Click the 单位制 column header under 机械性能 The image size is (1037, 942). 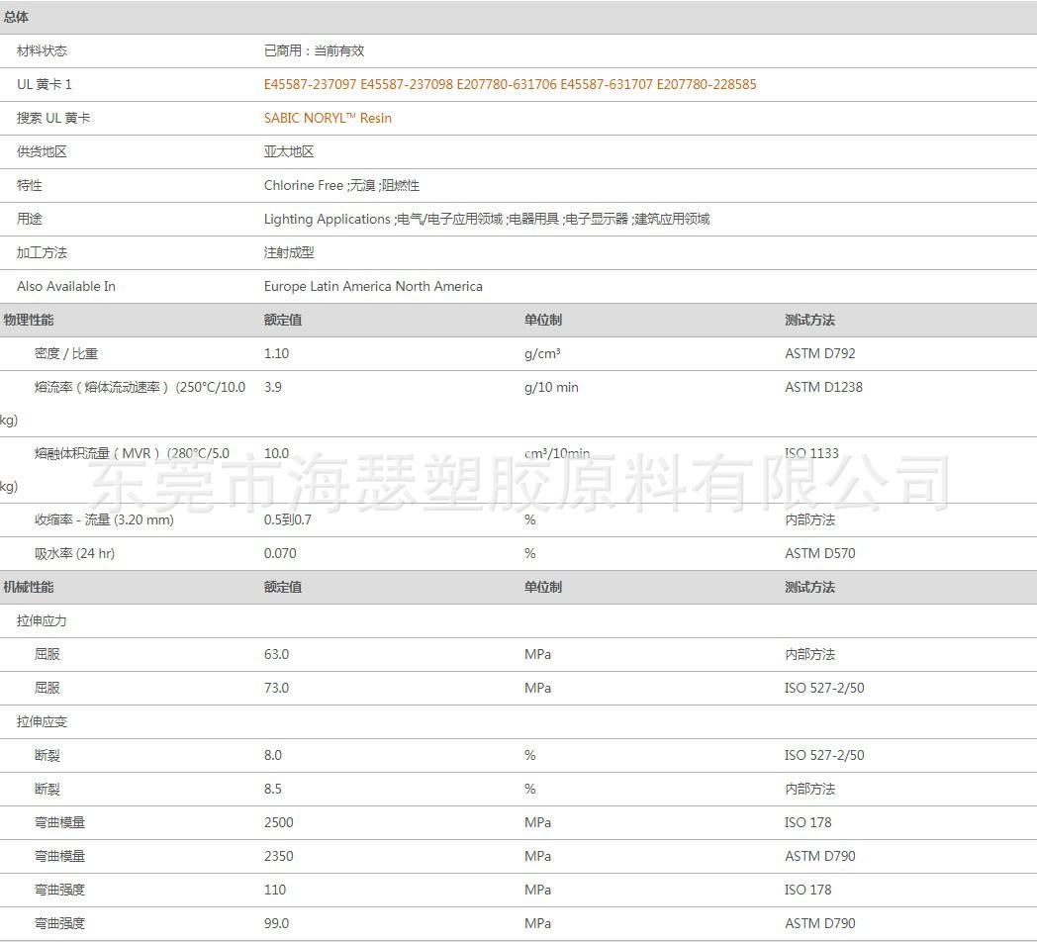[x=542, y=588]
